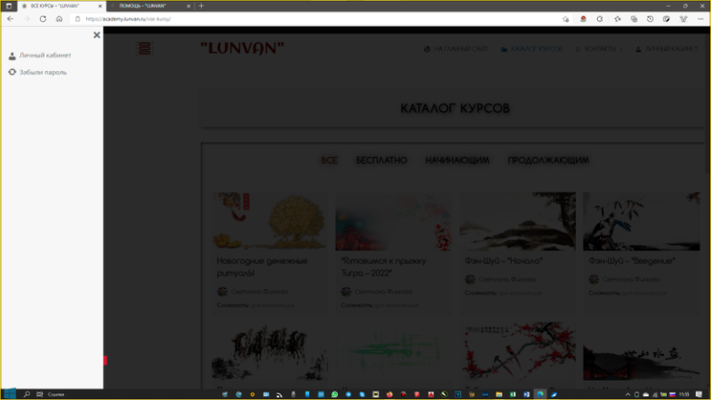Screen dimensions: 711x400
Task: Open WhatsApp from taskbar
Action: (334, 394)
